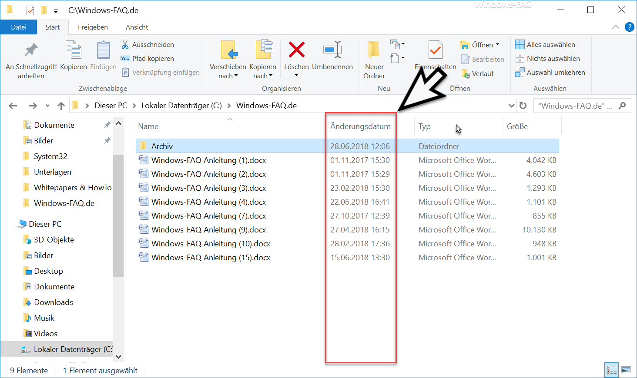Pin to Schnellzugriff with pin icon
This screenshot has height=378, width=637.
31,60
